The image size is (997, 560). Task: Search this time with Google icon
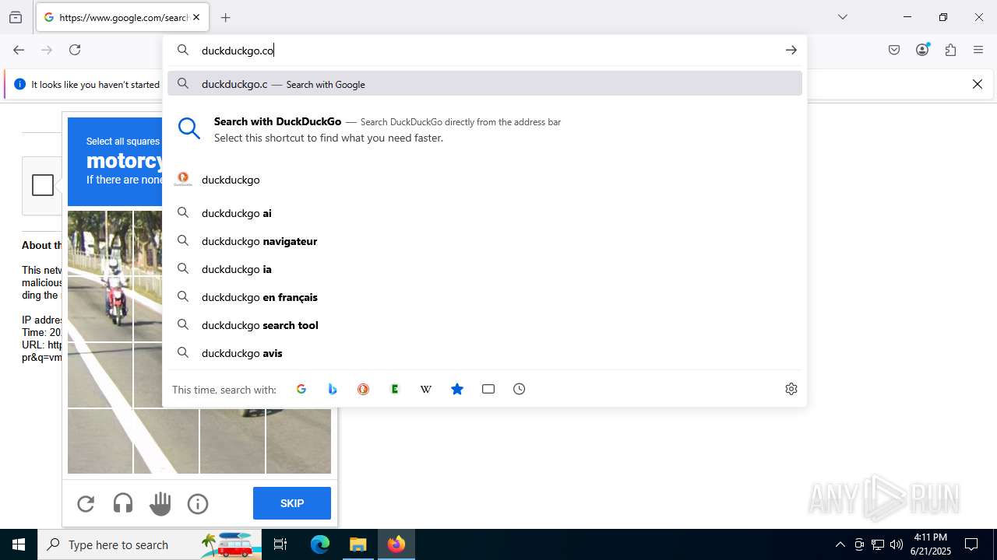coord(301,389)
